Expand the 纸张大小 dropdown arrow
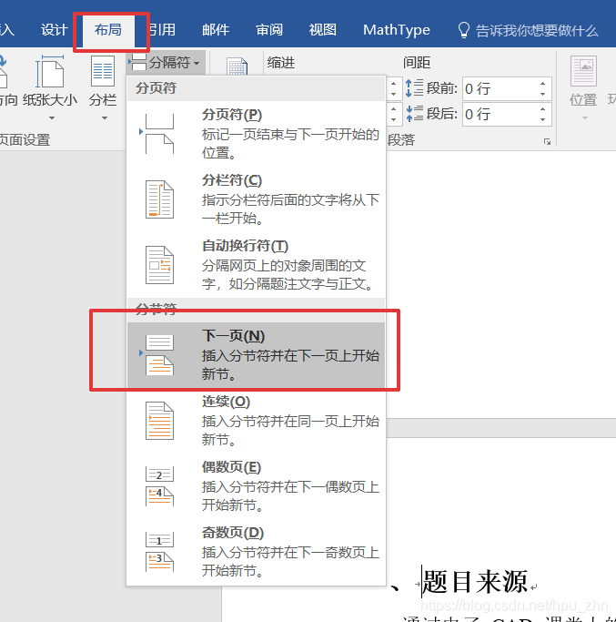The height and width of the screenshot is (622, 616). coord(52,117)
